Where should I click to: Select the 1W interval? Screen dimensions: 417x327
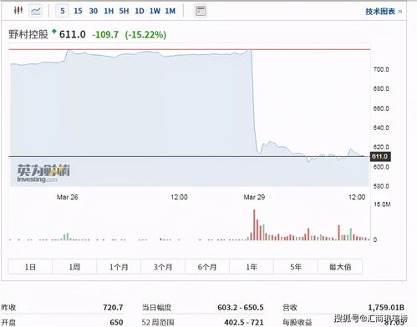tap(155, 11)
